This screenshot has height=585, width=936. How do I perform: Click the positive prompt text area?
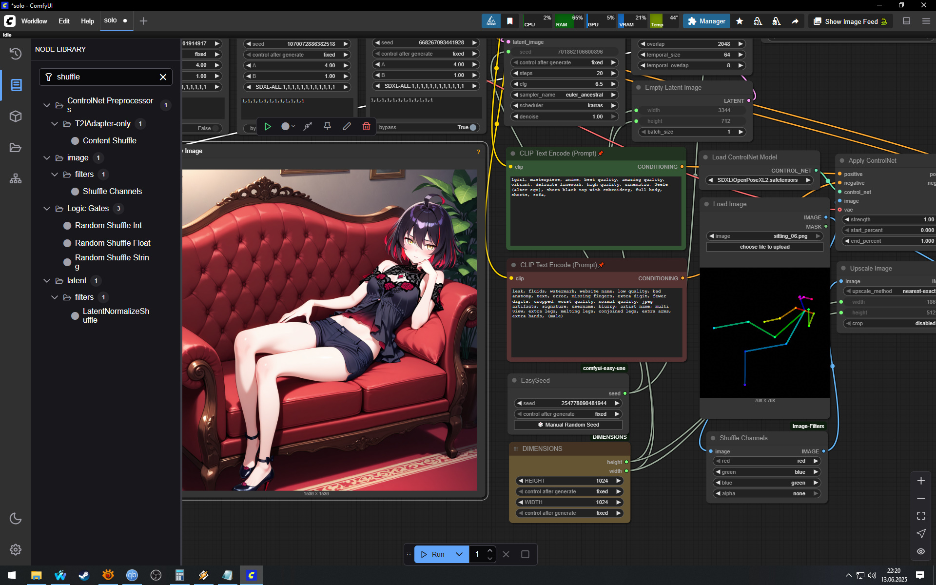pos(596,211)
